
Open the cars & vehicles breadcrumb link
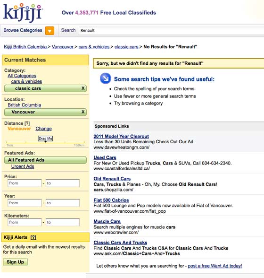94,47
